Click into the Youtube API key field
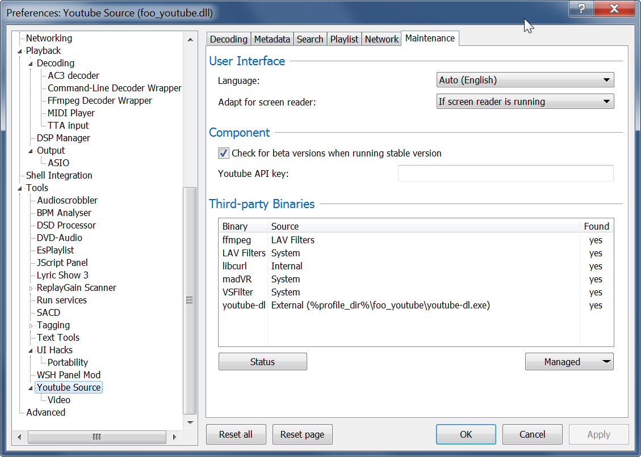Image resolution: width=641 pixels, height=457 pixels. pyautogui.click(x=505, y=174)
